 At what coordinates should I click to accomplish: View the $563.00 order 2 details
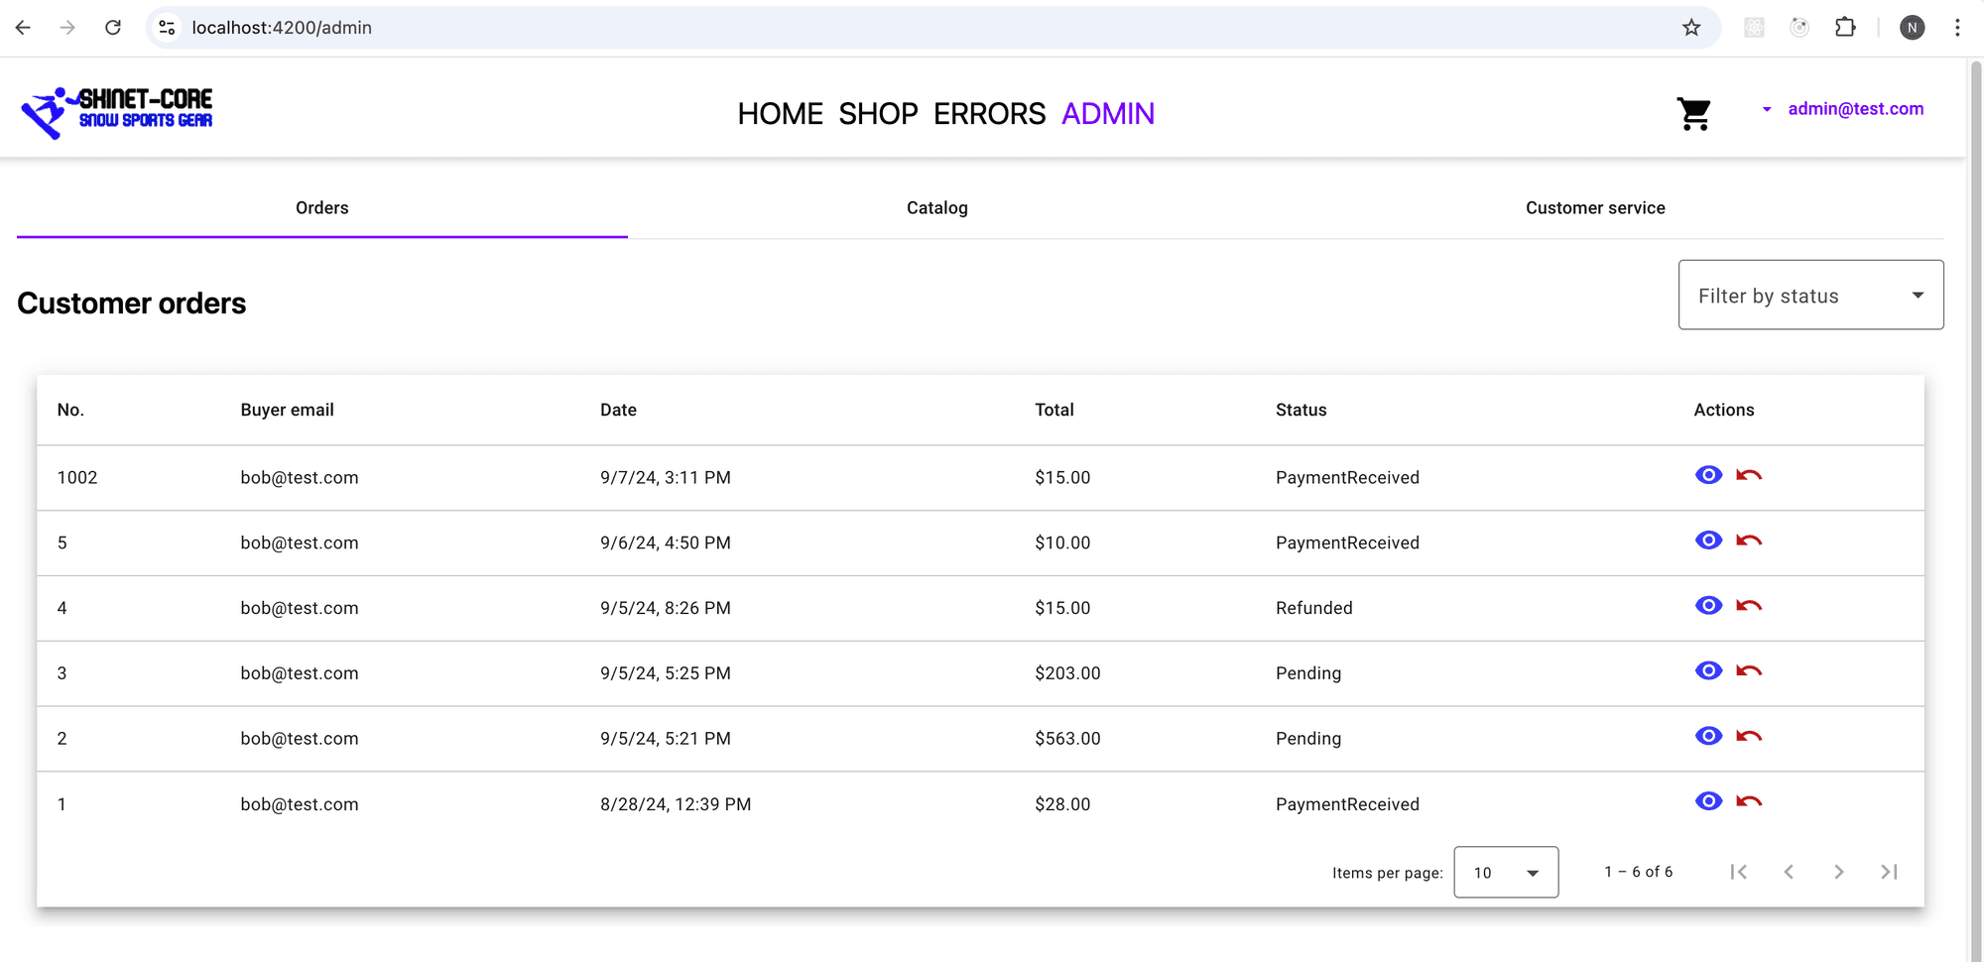click(x=1708, y=737)
